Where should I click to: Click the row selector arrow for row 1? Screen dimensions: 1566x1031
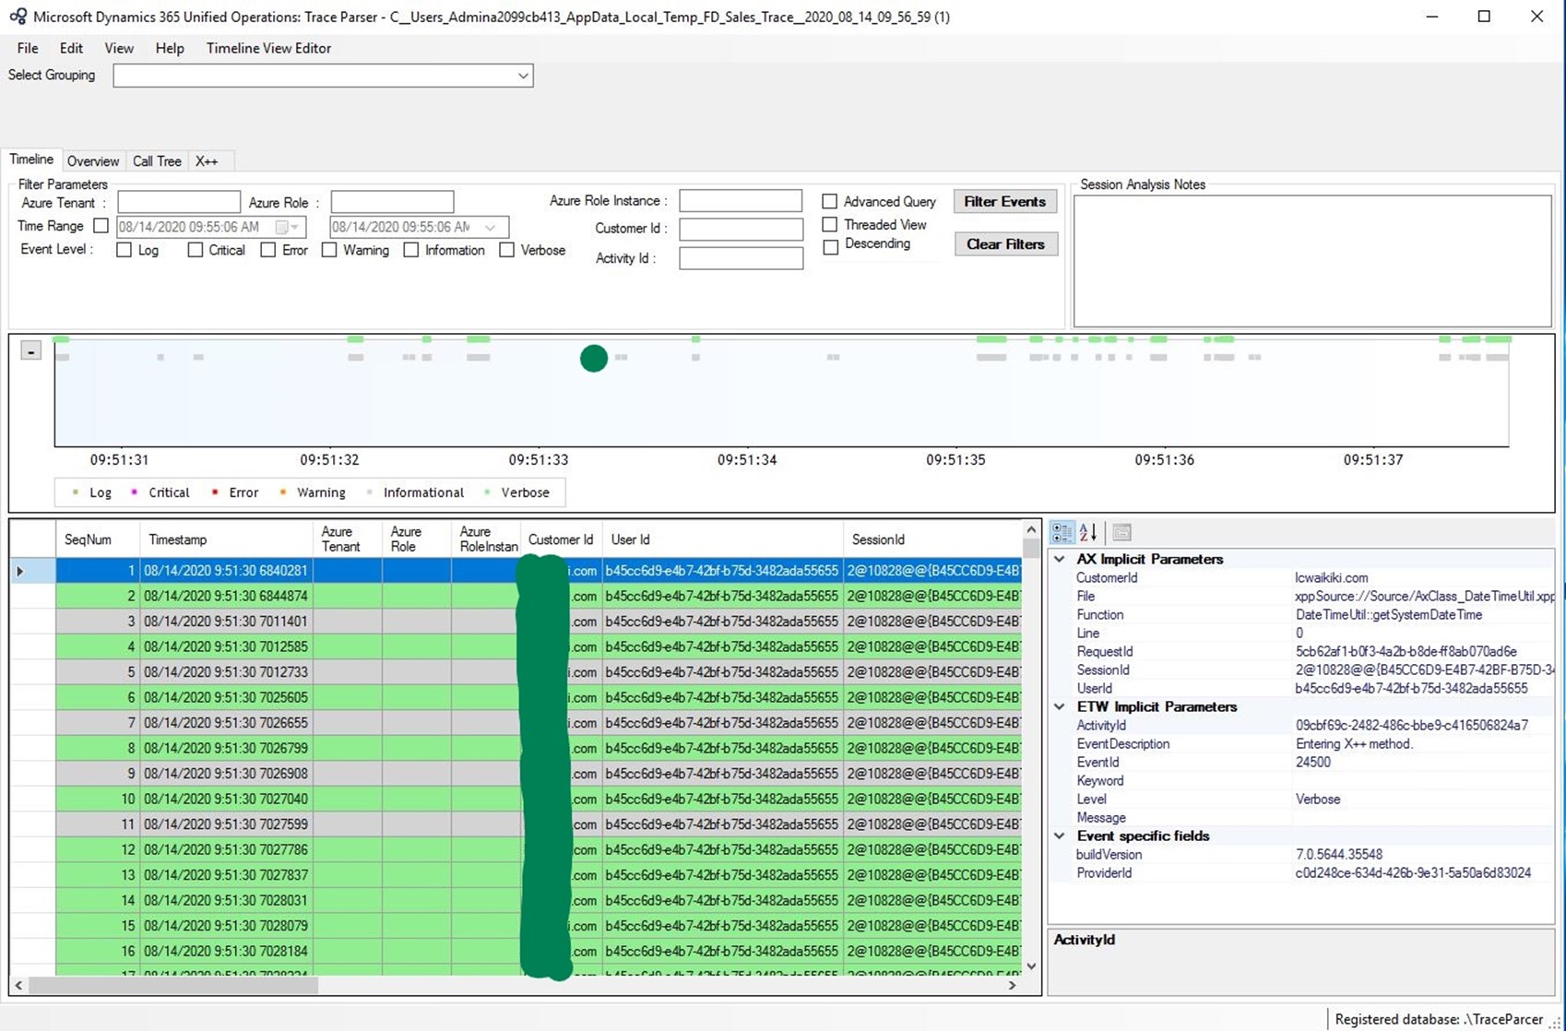[x=19, y=571]
